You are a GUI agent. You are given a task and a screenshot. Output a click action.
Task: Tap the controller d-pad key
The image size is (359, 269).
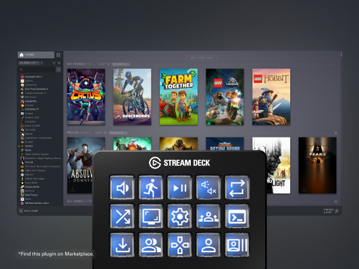(x=180, y=244)
